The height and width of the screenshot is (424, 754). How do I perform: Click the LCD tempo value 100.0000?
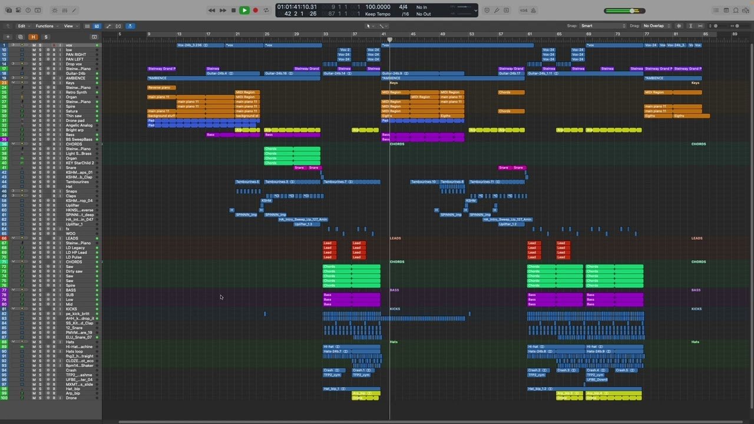378,7
